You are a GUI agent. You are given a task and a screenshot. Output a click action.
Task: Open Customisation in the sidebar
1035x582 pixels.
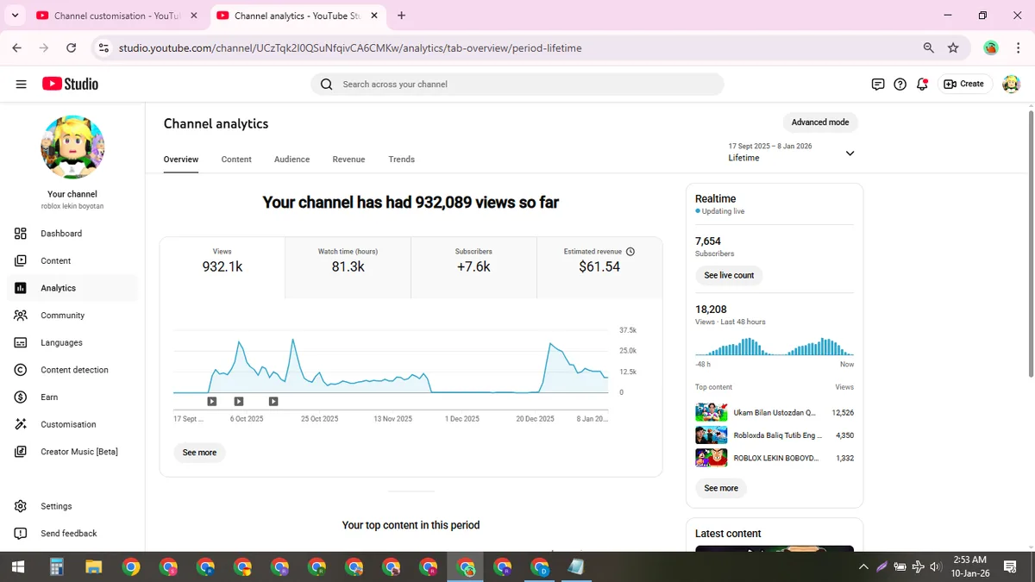[x=72, y=424]
